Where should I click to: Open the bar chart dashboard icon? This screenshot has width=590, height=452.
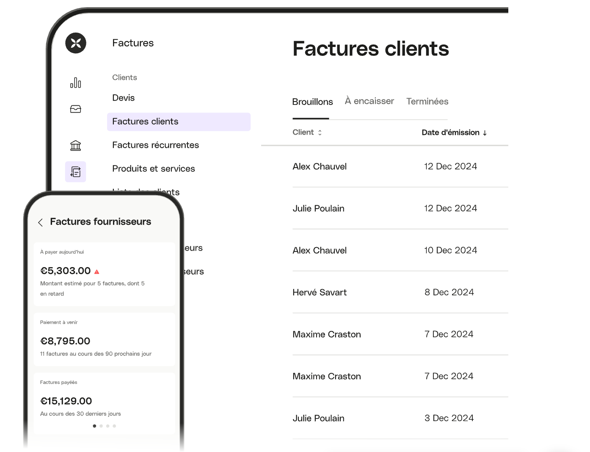76,83
